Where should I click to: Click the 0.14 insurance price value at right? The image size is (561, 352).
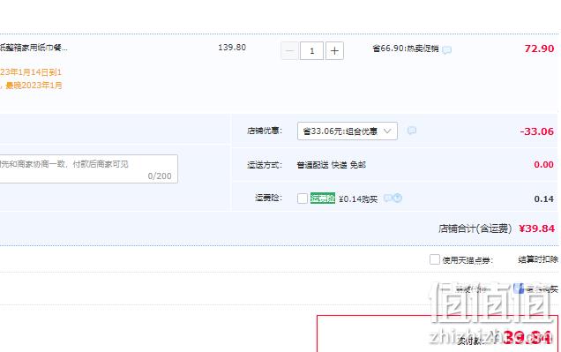point(544,198)
